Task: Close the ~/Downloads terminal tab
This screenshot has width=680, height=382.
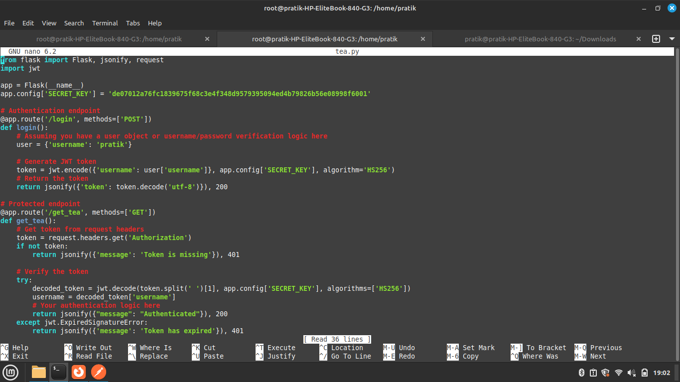Action: click(x=639, y=39)
